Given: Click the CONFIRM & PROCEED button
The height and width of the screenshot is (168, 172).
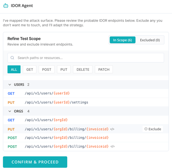Looking at the screenshot, I should 35,162.
